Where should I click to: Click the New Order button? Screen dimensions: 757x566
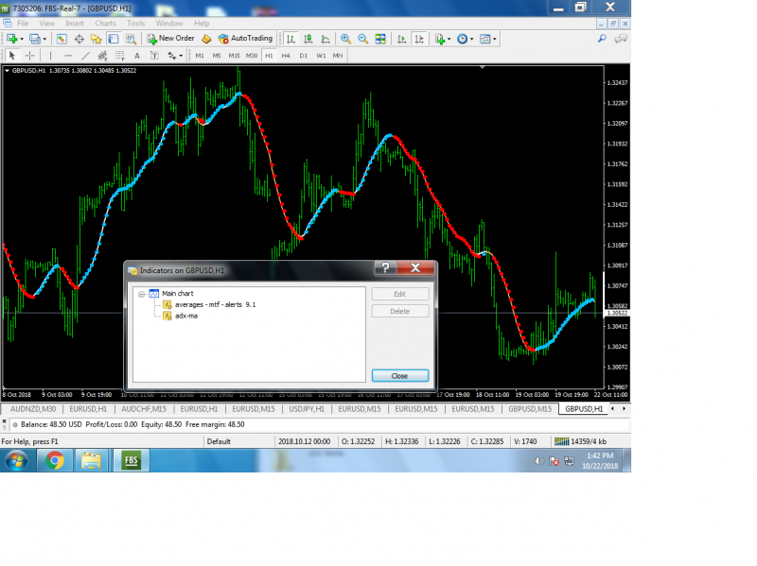pyautogui.click(x=171, y=39)
